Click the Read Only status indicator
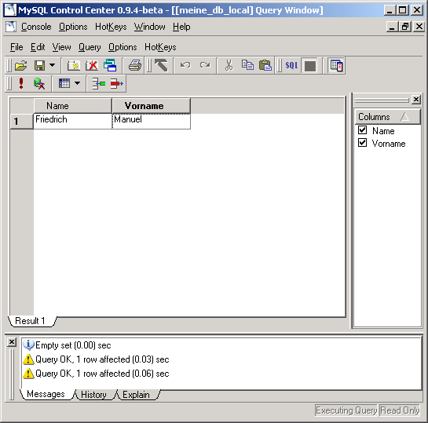Viewport: 428px width, 423px height. pos(400,410)
